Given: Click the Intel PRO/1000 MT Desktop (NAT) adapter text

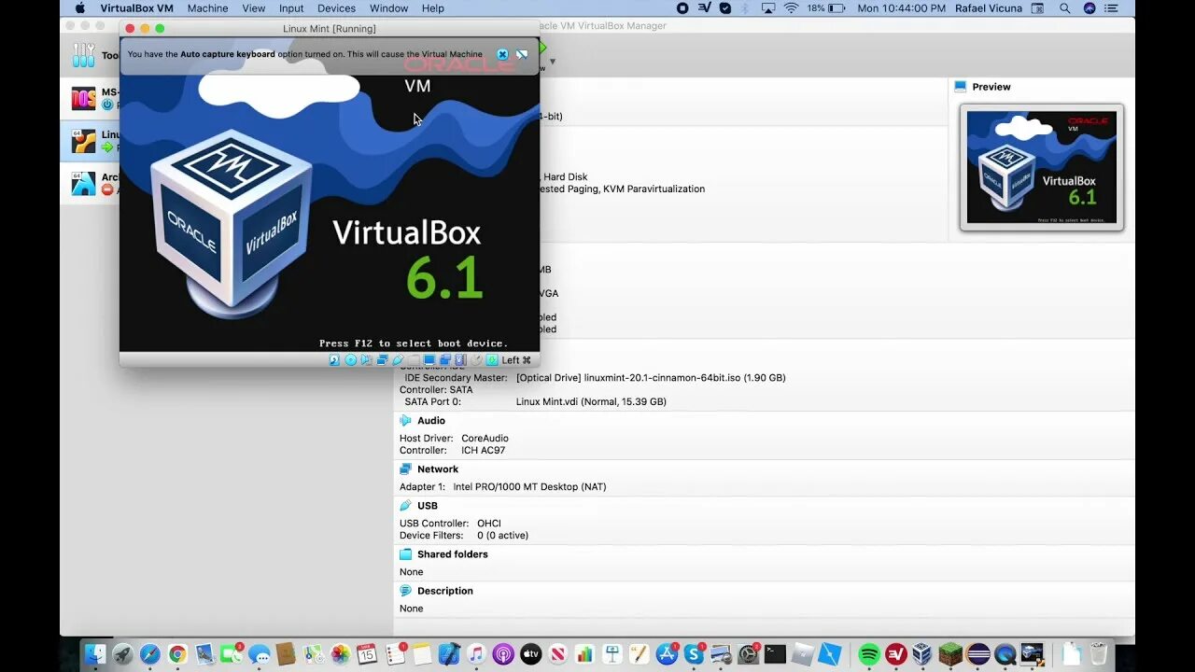Looking at the screenshot, I should coord(529,487).
